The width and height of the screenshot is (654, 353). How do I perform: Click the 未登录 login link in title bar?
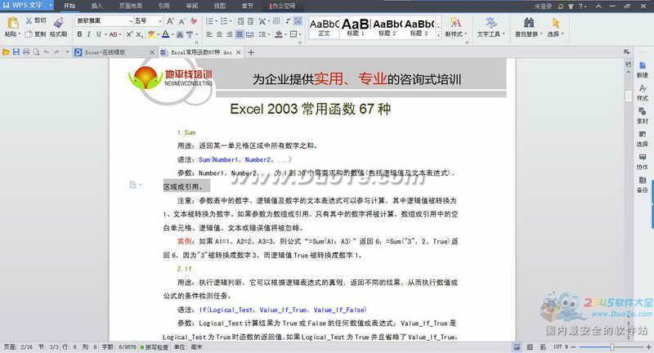(x=543, y=7)
